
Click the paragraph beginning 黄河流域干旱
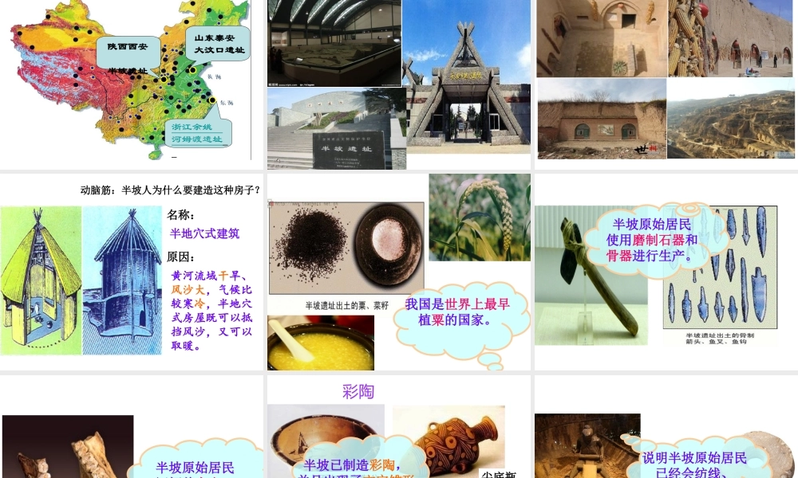[211, 311]
